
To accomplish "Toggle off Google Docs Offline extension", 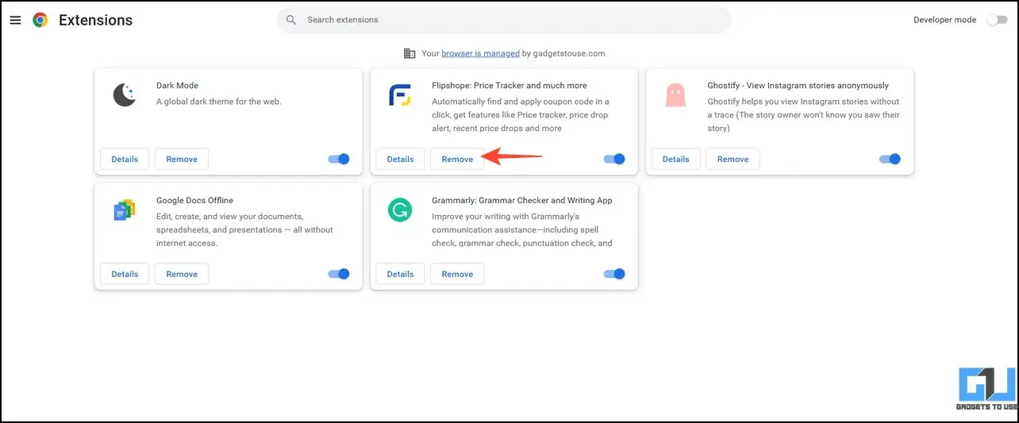I will click(x=339, y=274).
